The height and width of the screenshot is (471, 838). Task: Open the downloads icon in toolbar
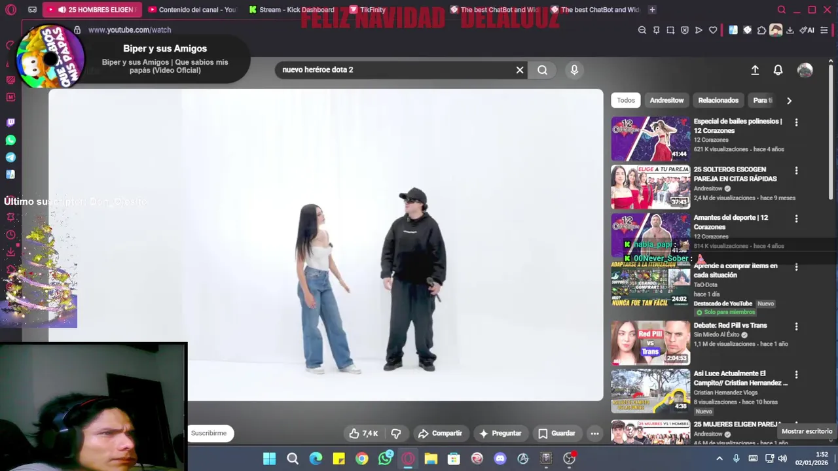click(790, 30)
